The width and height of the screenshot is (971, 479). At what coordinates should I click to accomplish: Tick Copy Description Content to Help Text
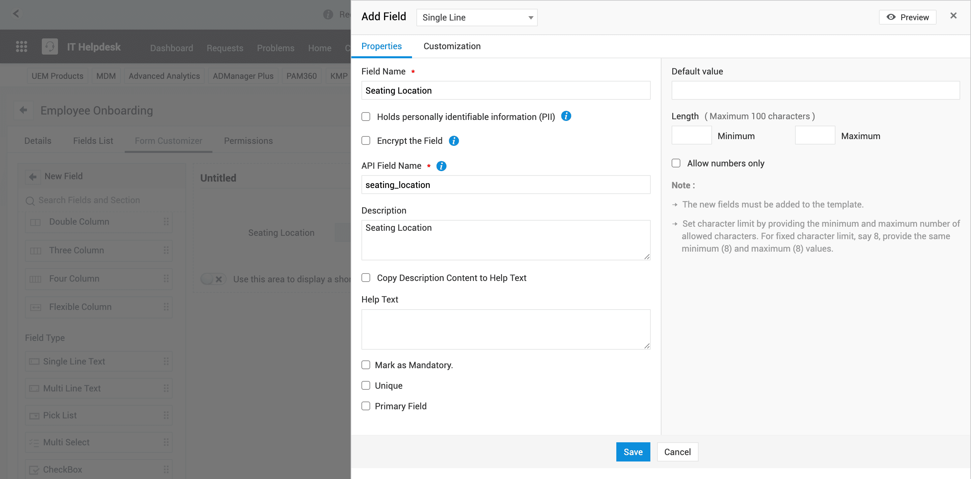pos(365,278)
